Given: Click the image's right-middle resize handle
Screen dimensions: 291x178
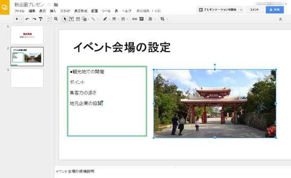Looking at the screenshot, I should [276, 104].
